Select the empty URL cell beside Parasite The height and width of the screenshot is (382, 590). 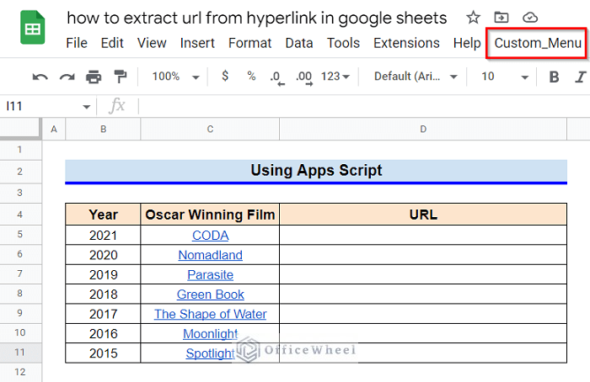click(x=423, y=275)
